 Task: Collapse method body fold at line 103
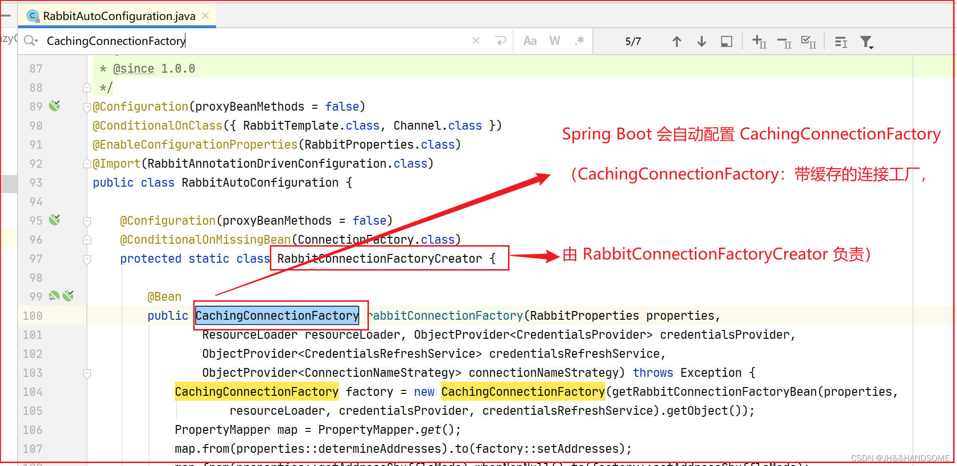click(x=87, y=373)
